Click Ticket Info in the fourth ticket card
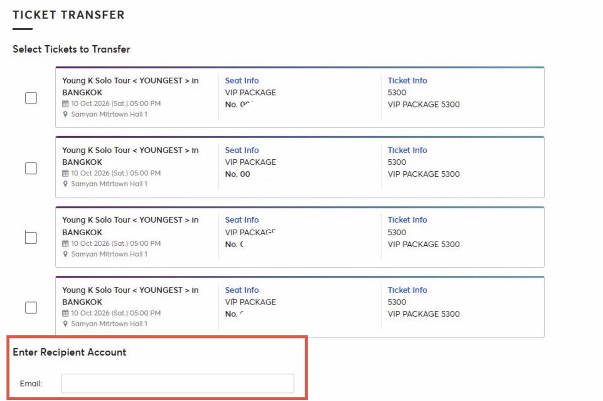603x401 pixels. click(x=408, y=290)
